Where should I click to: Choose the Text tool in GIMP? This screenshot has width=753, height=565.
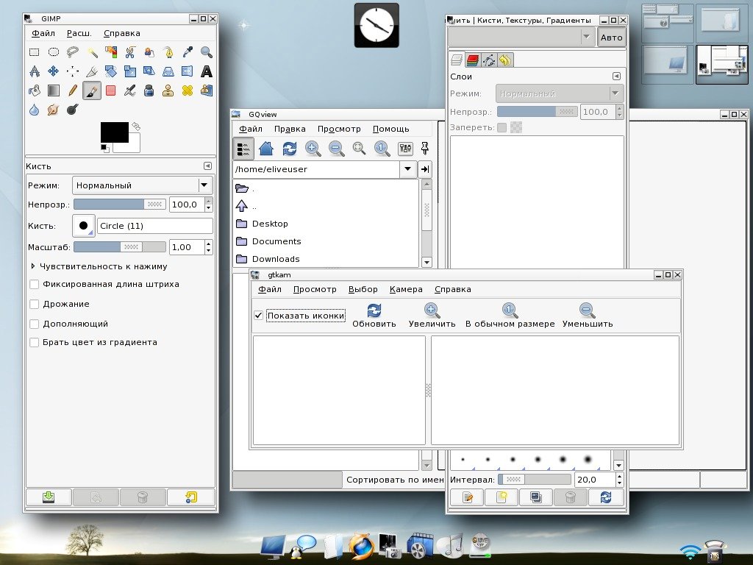(207, 71)
